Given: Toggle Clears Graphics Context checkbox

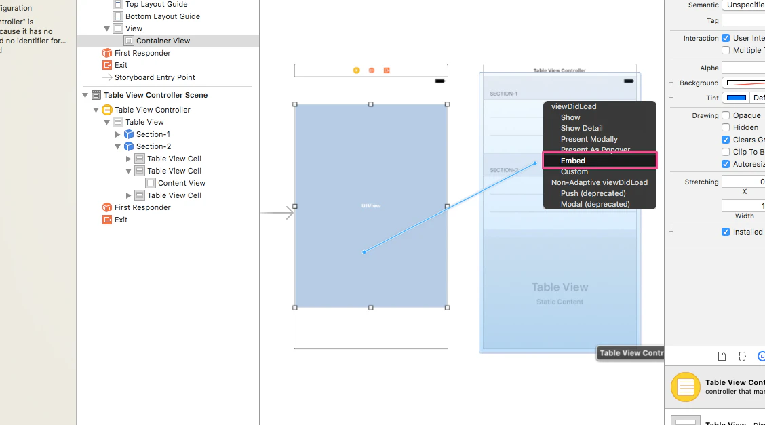Looking at the screenshot, I should 726,140.
